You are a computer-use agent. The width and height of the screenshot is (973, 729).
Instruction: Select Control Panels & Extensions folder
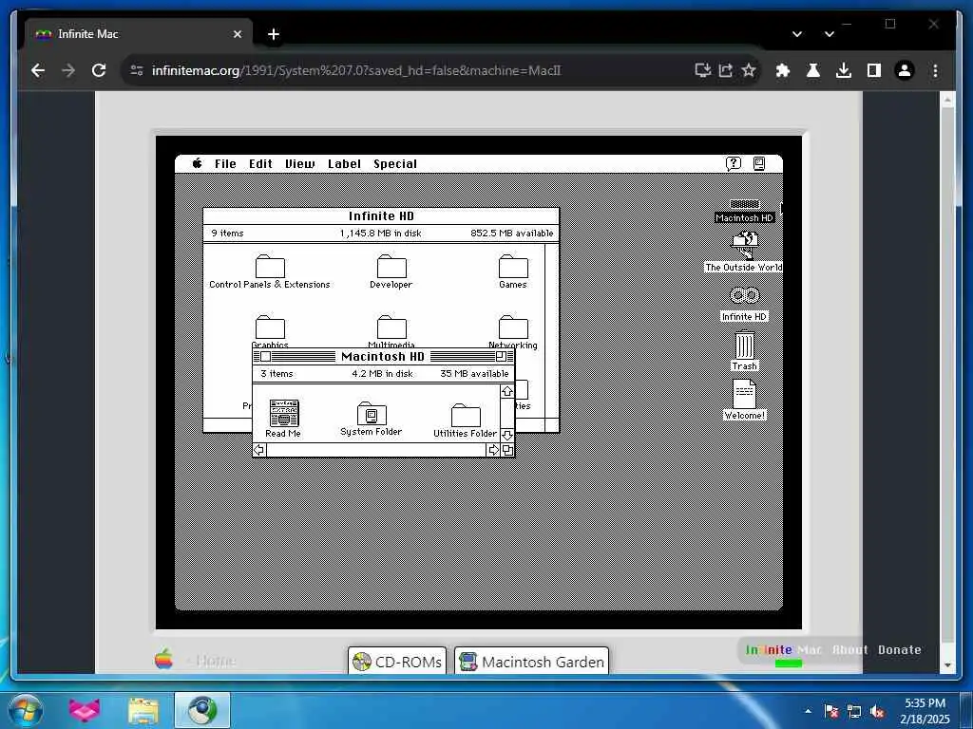pos(270,272)
